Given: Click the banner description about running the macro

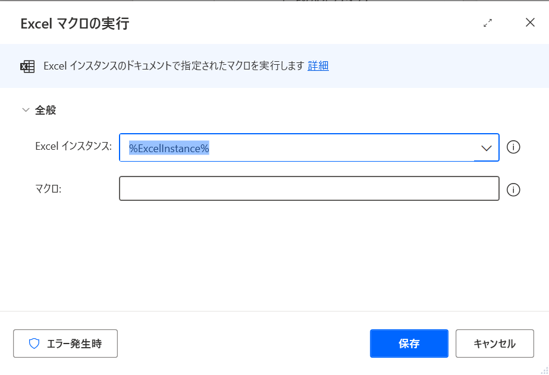Looking at the screenshot, I should tap(174, 66).
